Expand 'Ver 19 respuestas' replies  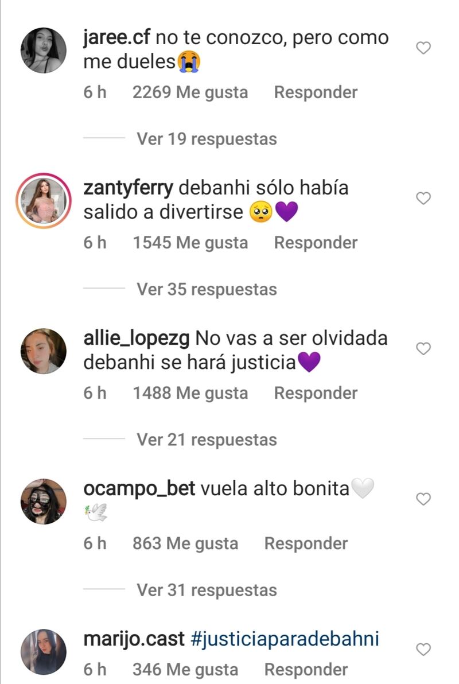point(207,139)
